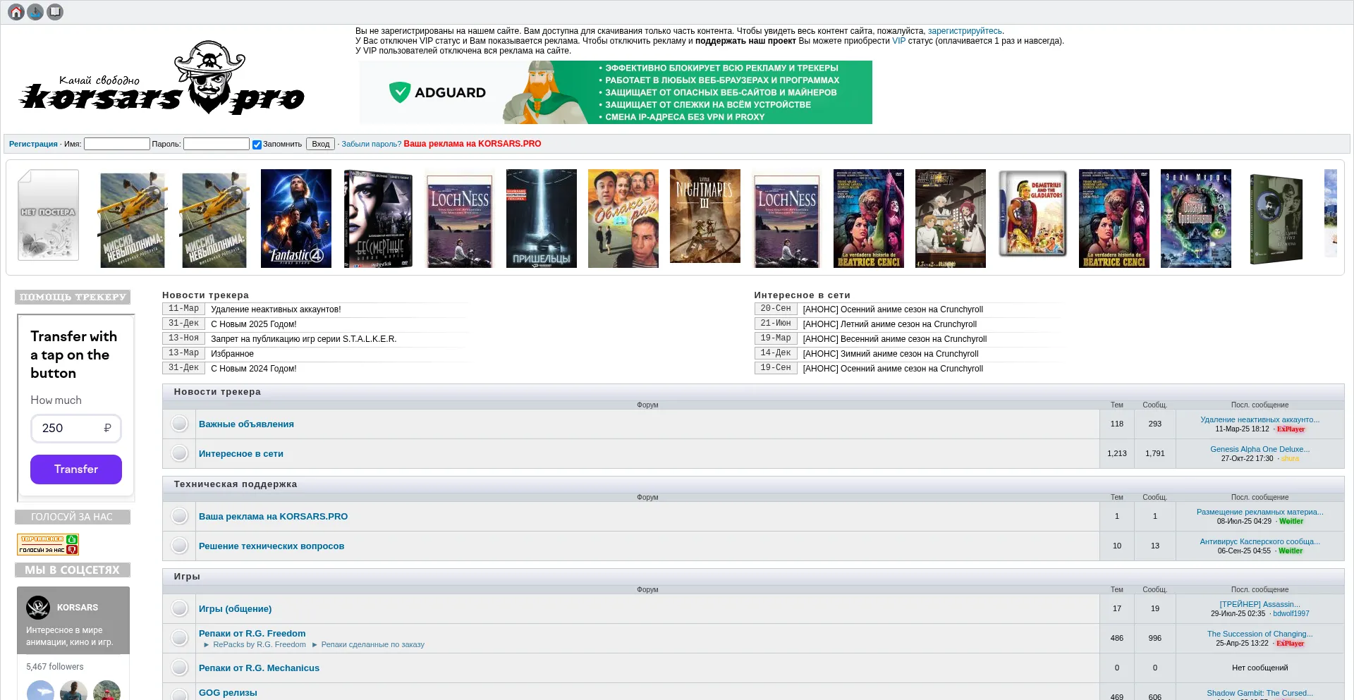The width and height of the screenshot is (1354, 700).
Task: Open Репаки сделанные по заказу subforum link
Action: coord(372,644)
